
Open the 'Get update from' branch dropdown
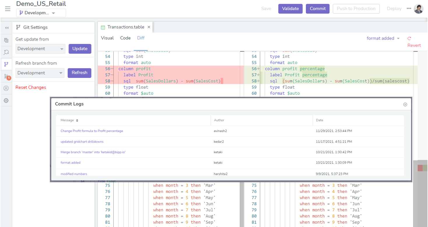tap(40, 49)
